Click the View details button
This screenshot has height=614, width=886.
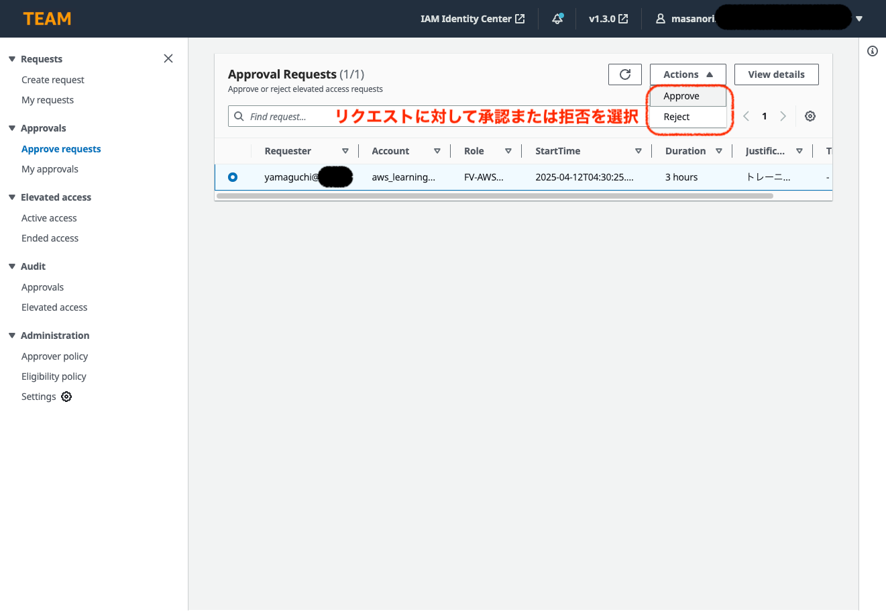776,74
